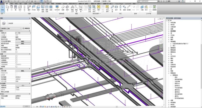Viewport: 202px width, 108px height.
Task: Toggle the Section Box checkbox in Properties
Action: tap(16, 67)
